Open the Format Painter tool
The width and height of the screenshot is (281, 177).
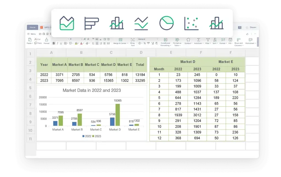[x=46, y=41]
